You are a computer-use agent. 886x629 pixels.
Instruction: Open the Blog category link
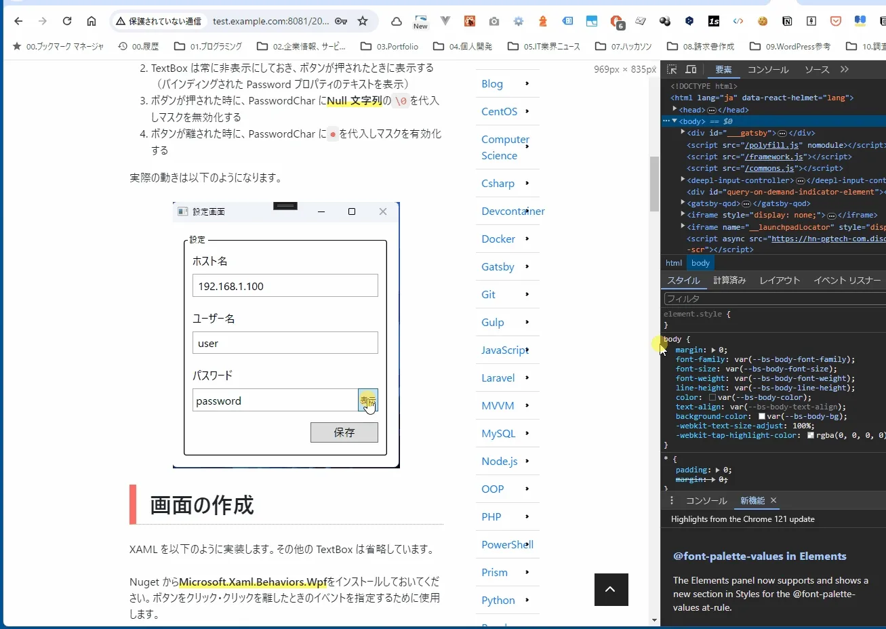[492, 83]
